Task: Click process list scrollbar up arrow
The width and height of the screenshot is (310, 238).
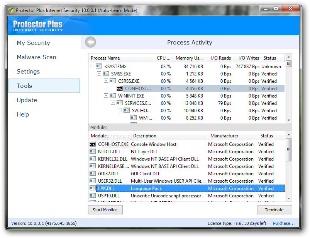Action: (289, 57)
